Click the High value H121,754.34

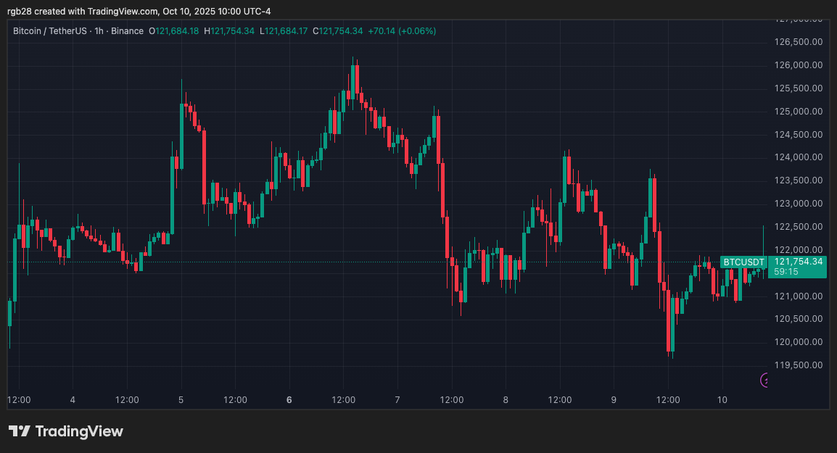point(231,31)
